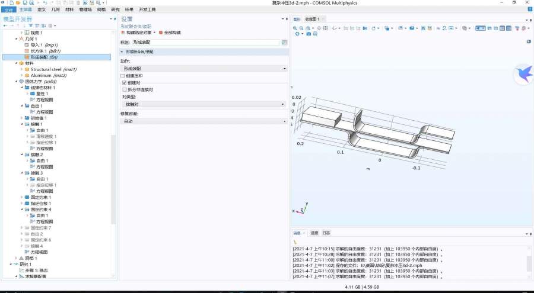Switch to the 日志 tab in messages panel
Viewport: 534px width, 293px height.
click(326, 233)
